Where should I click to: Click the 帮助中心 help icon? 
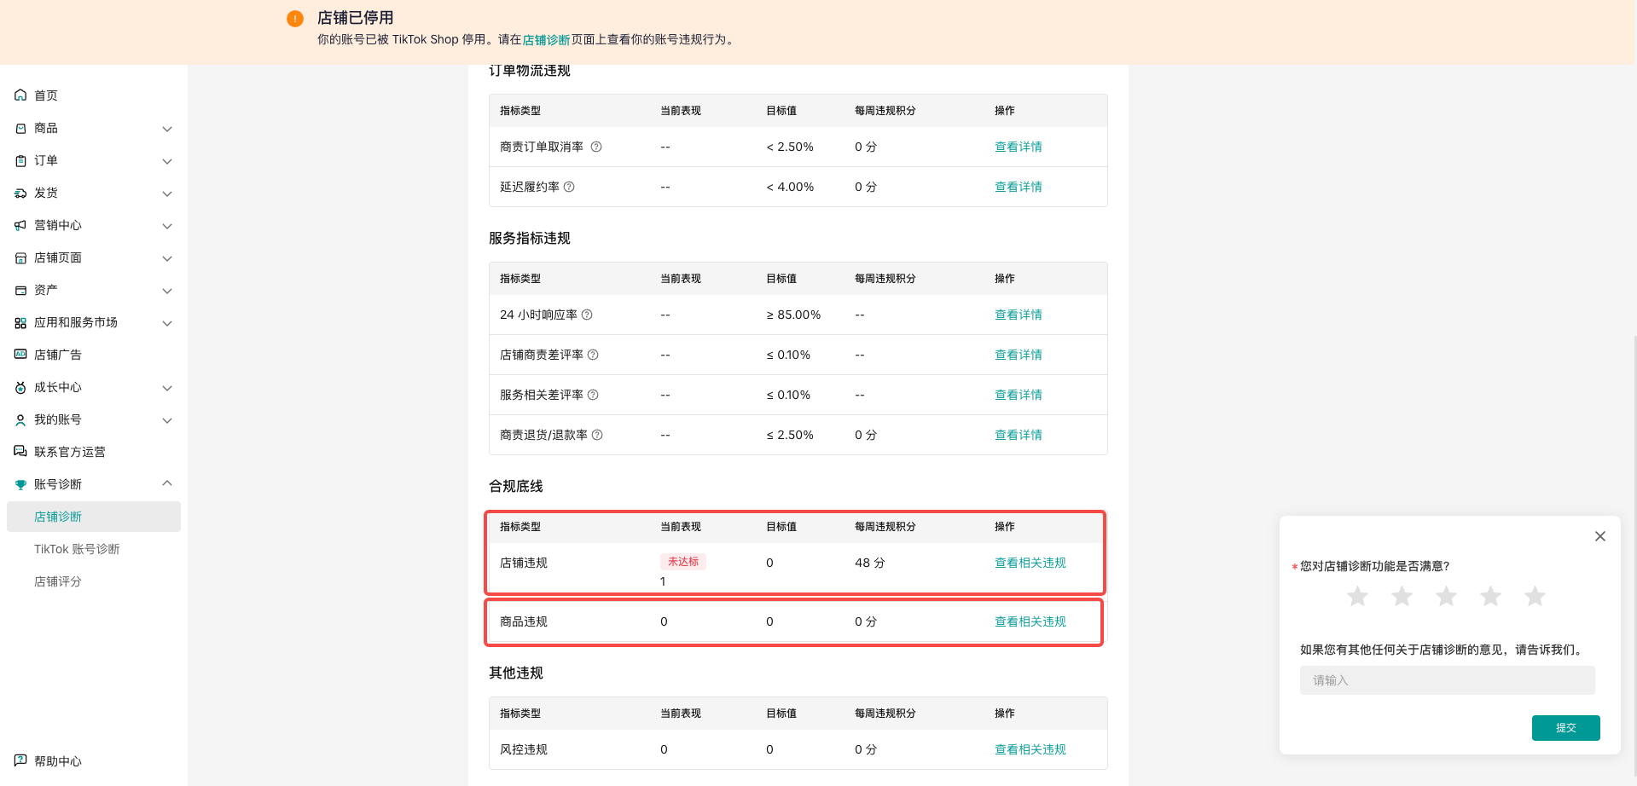(20, 760)
